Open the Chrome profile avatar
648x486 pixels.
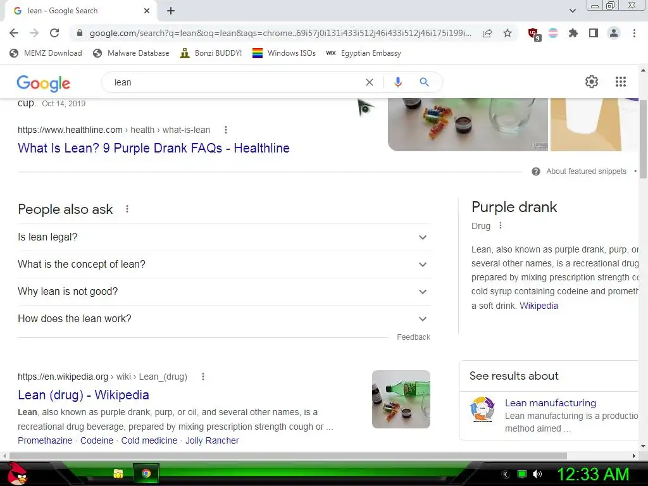pos(614,33)
